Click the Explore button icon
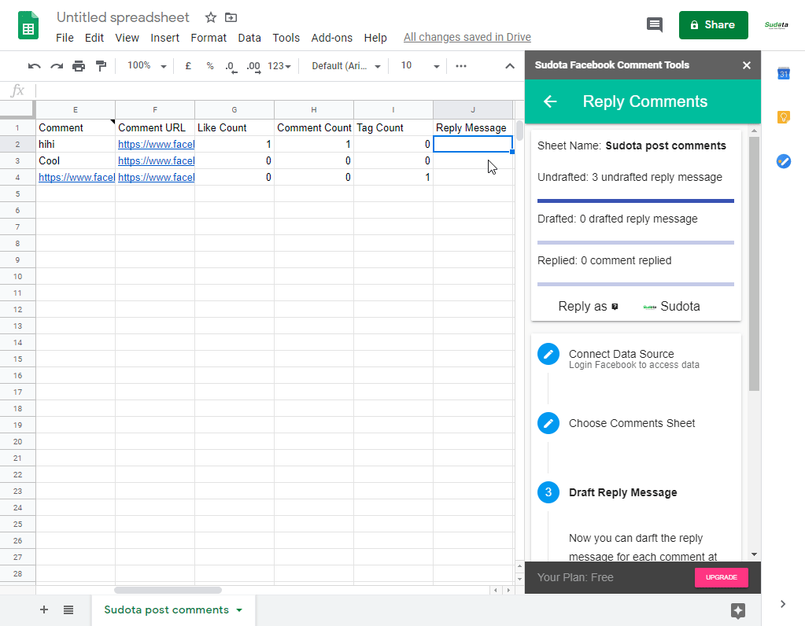 pyautogui.click(x=738, y=610)
